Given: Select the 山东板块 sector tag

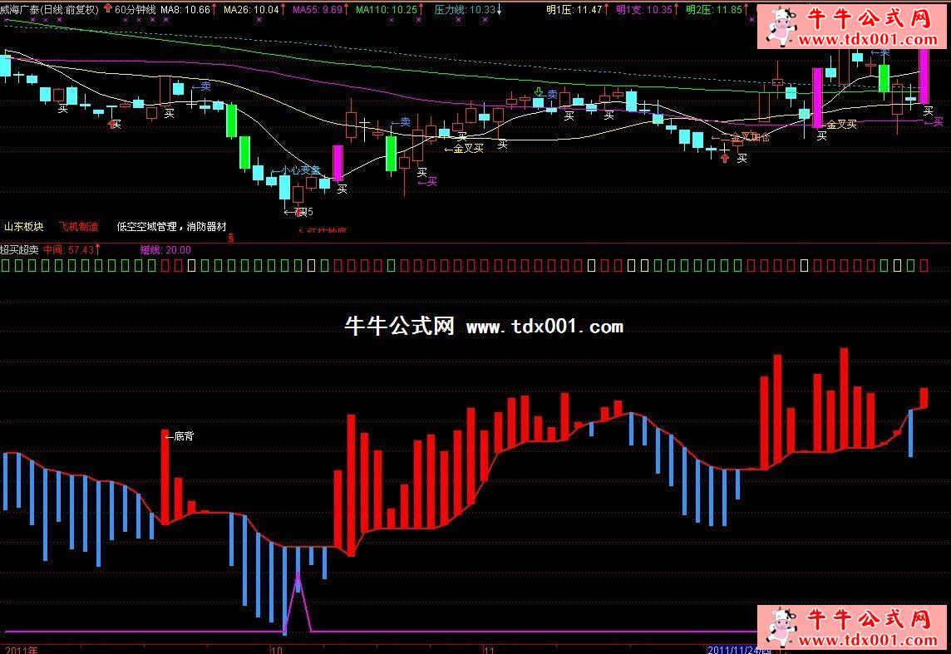Looking at the screenshot, I should [24, 226].
